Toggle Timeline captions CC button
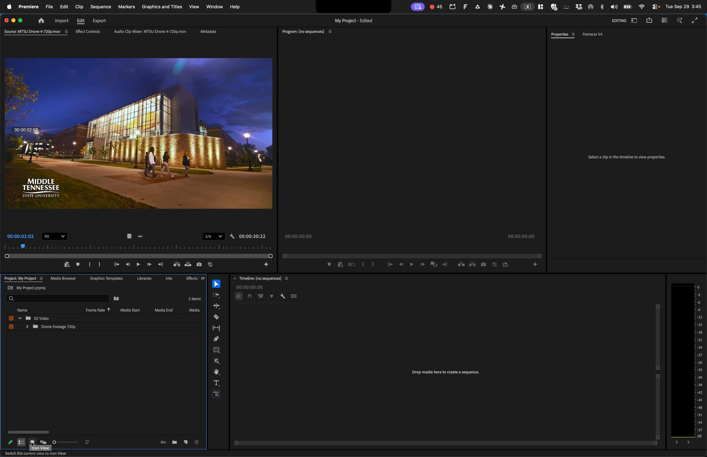Screen dimensions: 707x457 coord(293,296)
